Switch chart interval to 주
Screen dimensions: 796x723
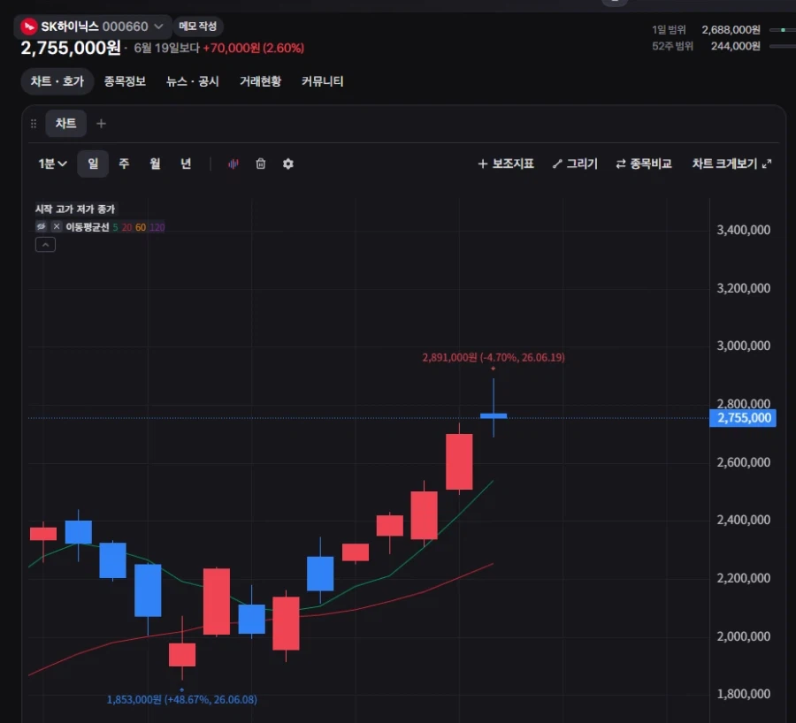point(124,164)
